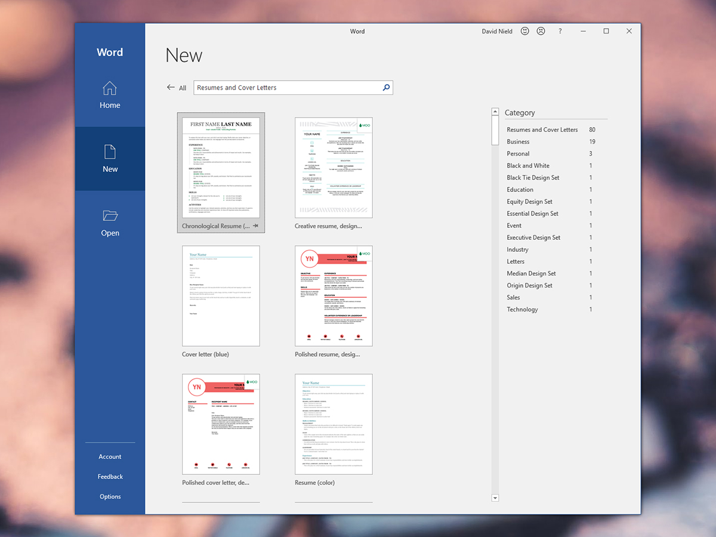Click the template search input field

286,88
